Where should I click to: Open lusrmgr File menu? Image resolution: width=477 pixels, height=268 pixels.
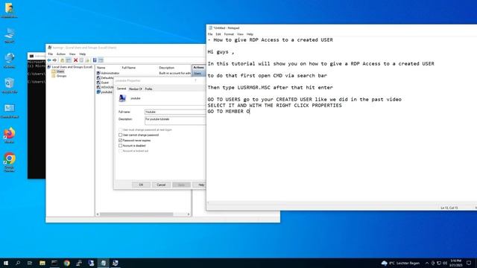point(51,54)
